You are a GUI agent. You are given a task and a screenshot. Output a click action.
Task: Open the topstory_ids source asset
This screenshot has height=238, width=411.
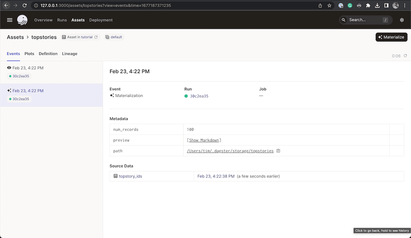point(130,176)
